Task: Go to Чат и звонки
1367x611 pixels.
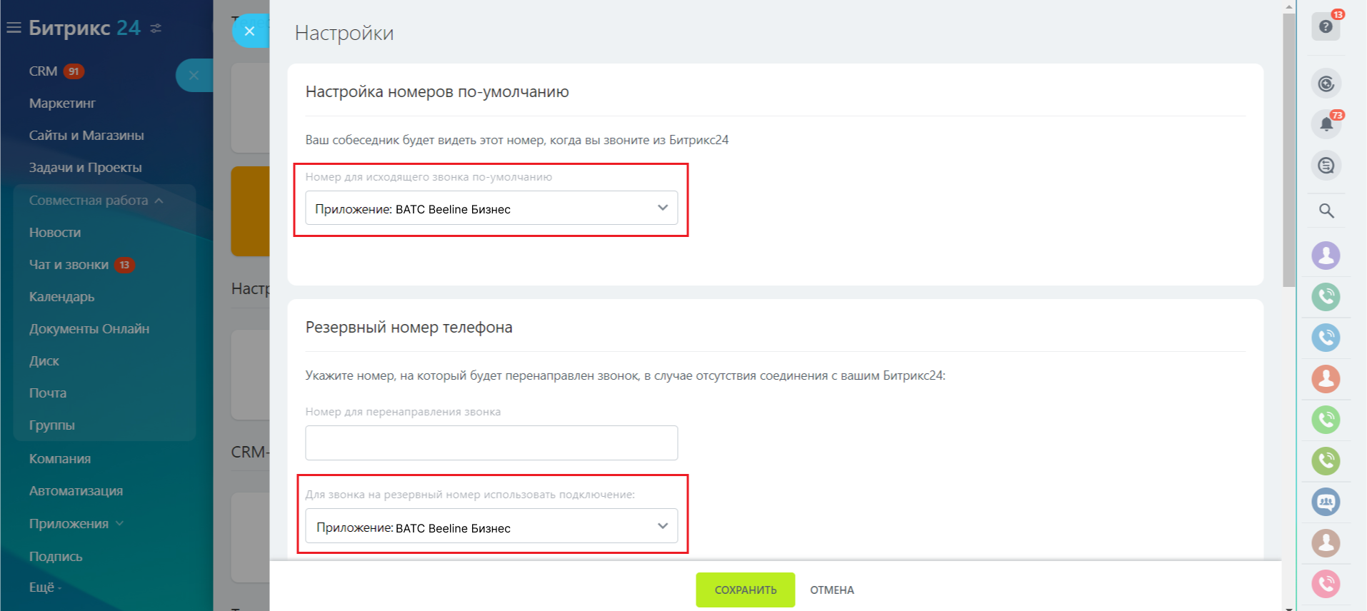Action: 69,265
